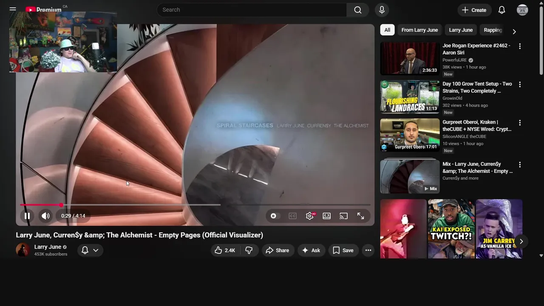The width and height of the screenshot is (544, 306).
Task: Open the account avatar menu
Action: (x=522, y=10)
